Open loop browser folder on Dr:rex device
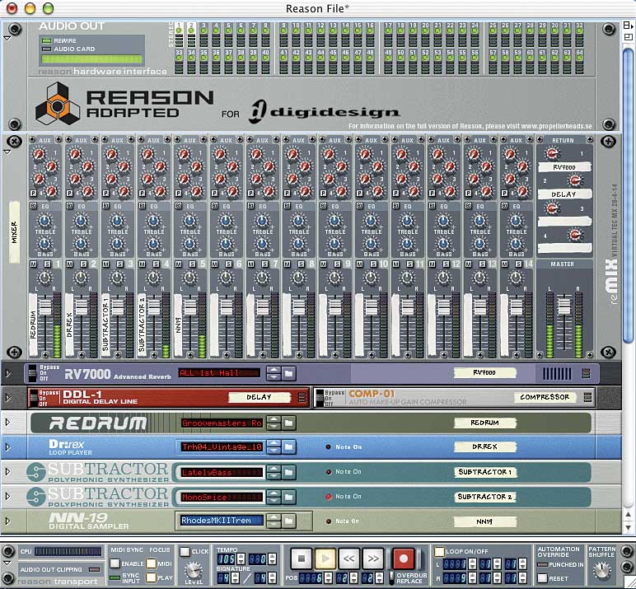The height and width of the screenshot is (589, 636). [289, 447]
